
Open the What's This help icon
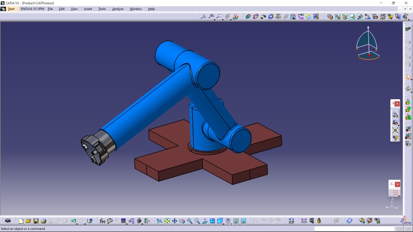[x=90, y=221]
